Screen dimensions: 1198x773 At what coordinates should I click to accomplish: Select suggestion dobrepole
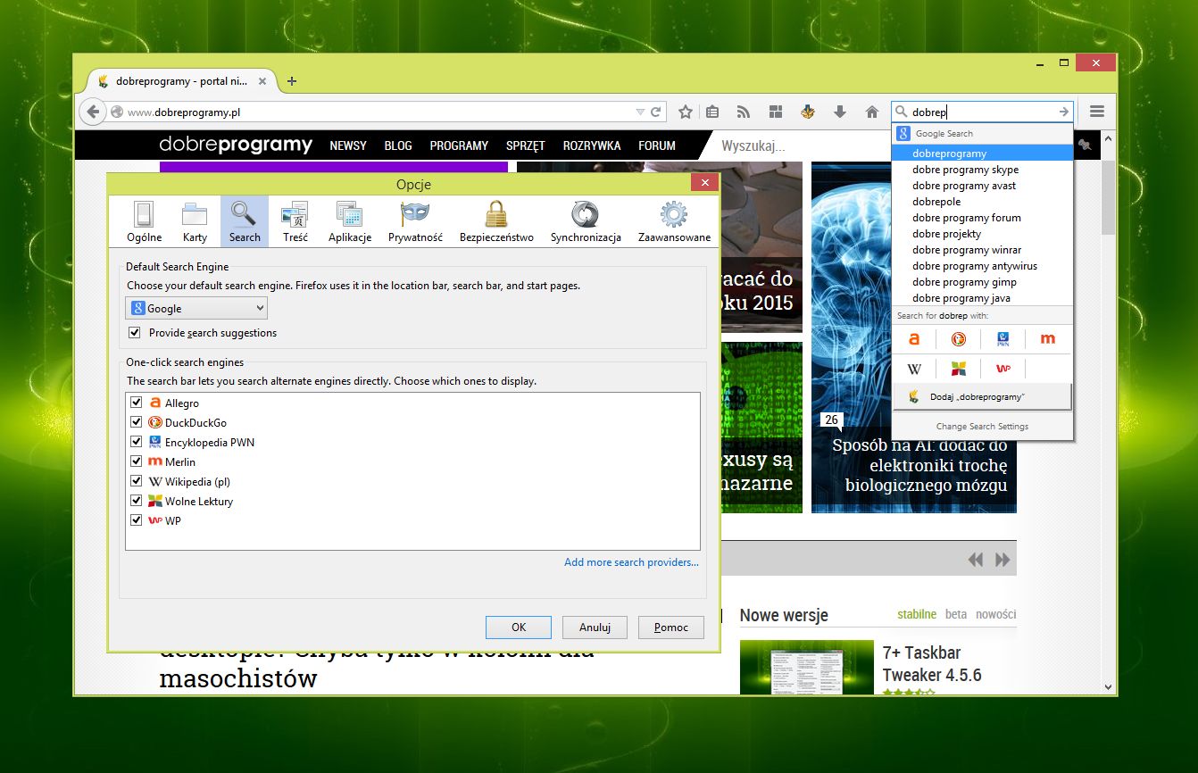(982, 202)
